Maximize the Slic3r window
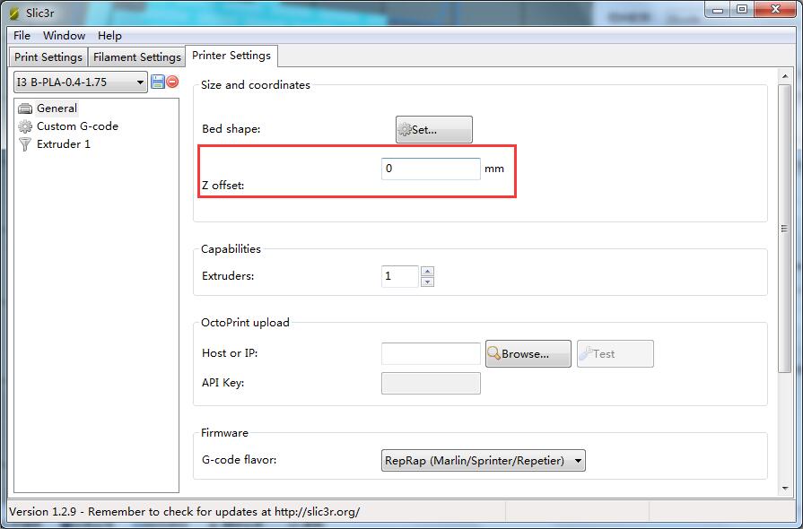The width and height of the screenshot is (803, 529). [x=742, y=10]
